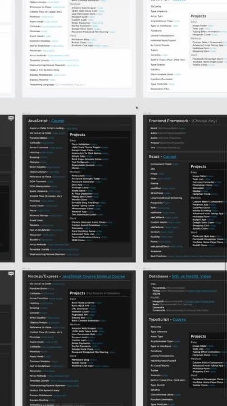Screen dimensions: 227x406
Task: Click Lists/Conditional Rendering in React card
Action: pos(166,198)
